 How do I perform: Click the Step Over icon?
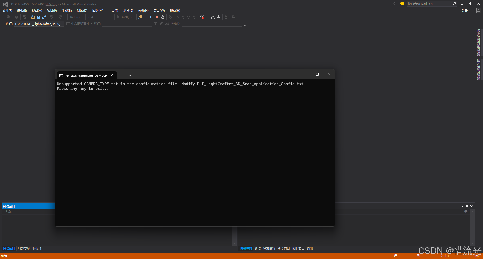pyautogui.click(x=189, y=17)
